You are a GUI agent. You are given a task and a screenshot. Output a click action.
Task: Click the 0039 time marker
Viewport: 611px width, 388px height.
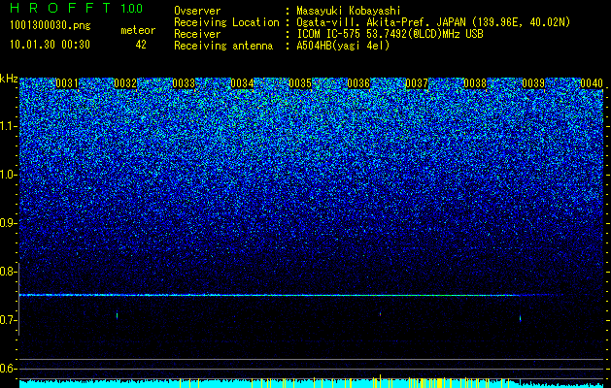click(x=533, y=83)
